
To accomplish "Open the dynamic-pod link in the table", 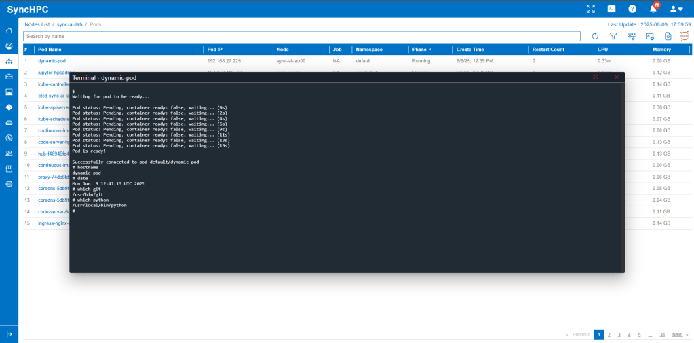I will 52,61.
